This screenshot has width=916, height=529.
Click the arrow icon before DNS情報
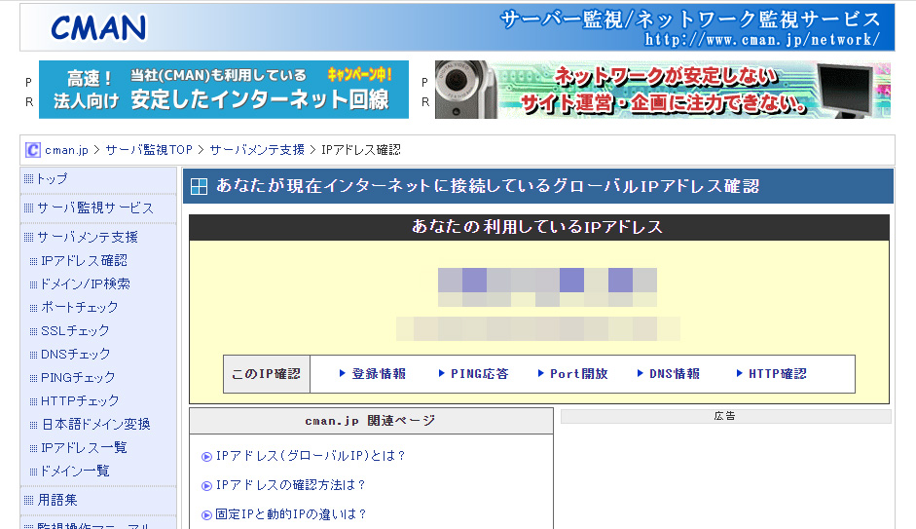(x=641, y=373)
